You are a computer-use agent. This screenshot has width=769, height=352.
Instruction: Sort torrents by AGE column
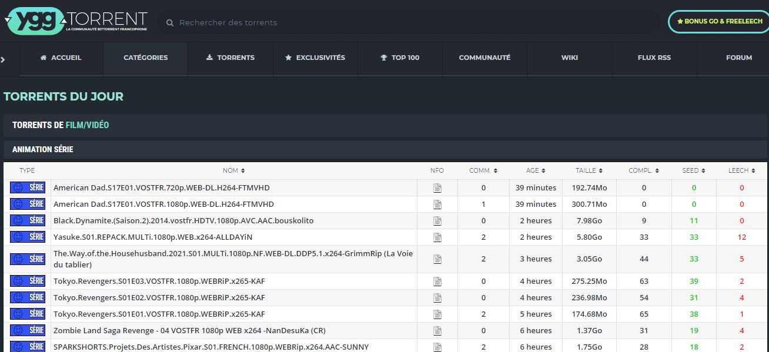tap(536, 170)
